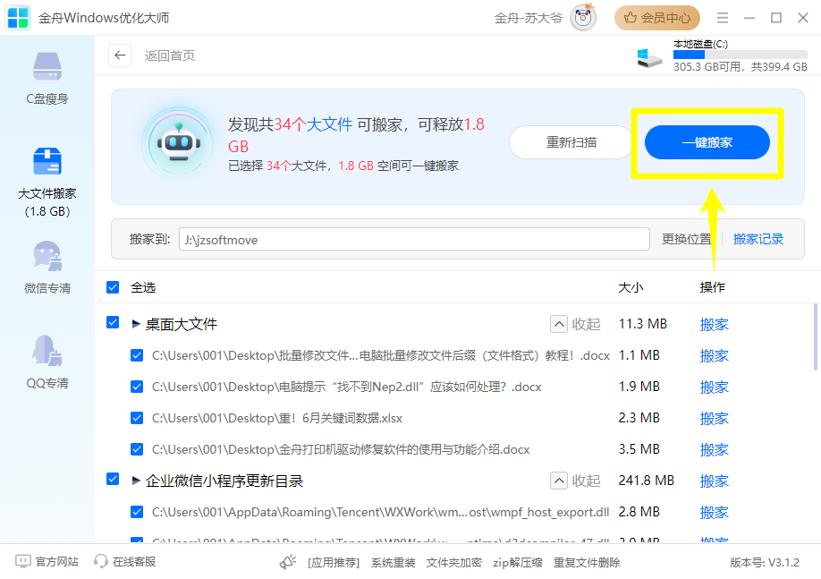Open the zip解压缩 recommended app
The width and height of the screenshot is (821, 579).
pos(518,563)
